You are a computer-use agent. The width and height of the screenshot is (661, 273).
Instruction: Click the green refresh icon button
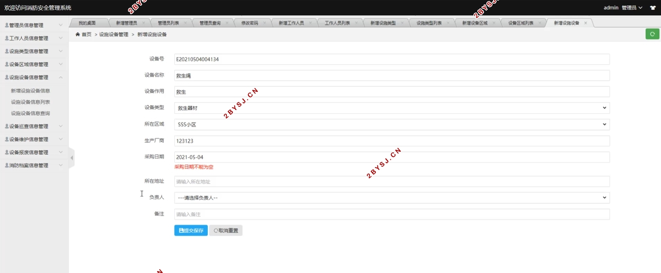click(652, 34)
